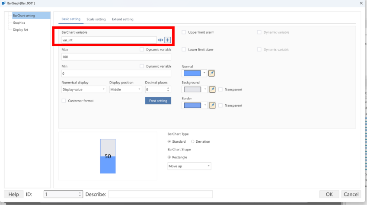Click the plus icon to add BarChart variable
The image size is (367, 205).
[x=168, y=40]
